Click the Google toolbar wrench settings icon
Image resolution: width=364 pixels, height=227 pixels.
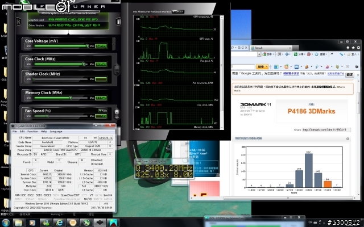click(x=341, y=54)
